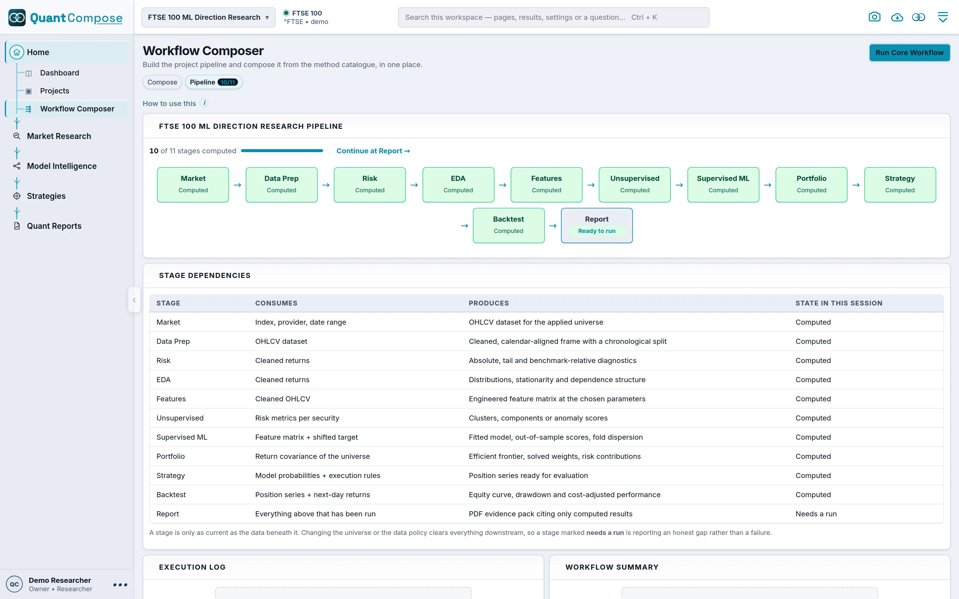Click the FTSE 100 ^FTSE demo status
This screenshot has height=599, width=959.
click(306, 17)
